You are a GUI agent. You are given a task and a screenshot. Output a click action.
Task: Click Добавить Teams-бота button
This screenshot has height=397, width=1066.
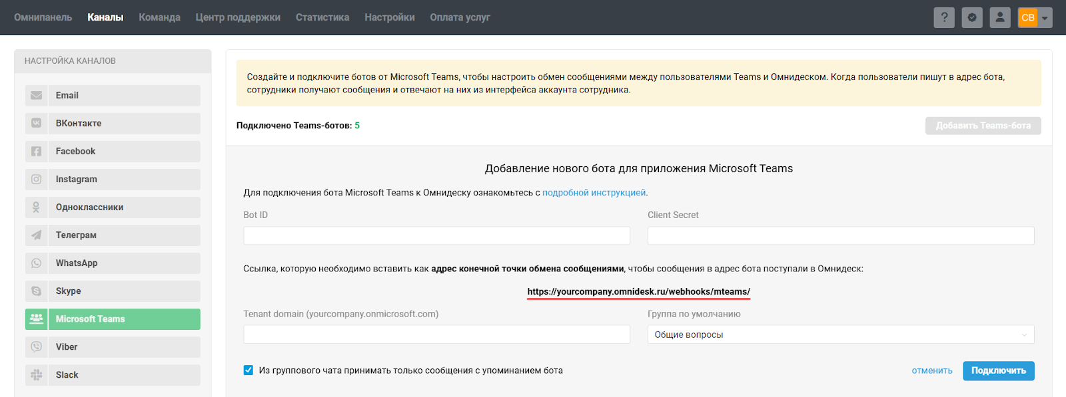[x=983, y=126]
